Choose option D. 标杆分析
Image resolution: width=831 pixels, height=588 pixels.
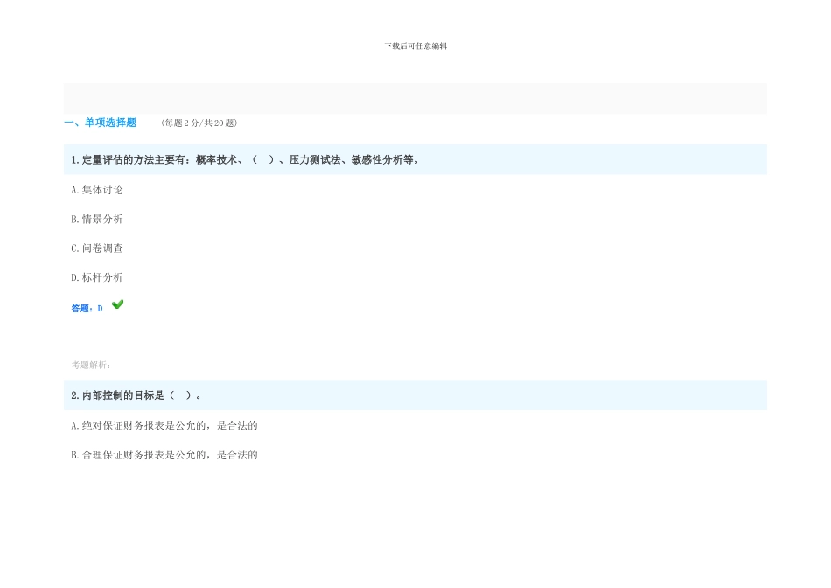coord(97,277)
